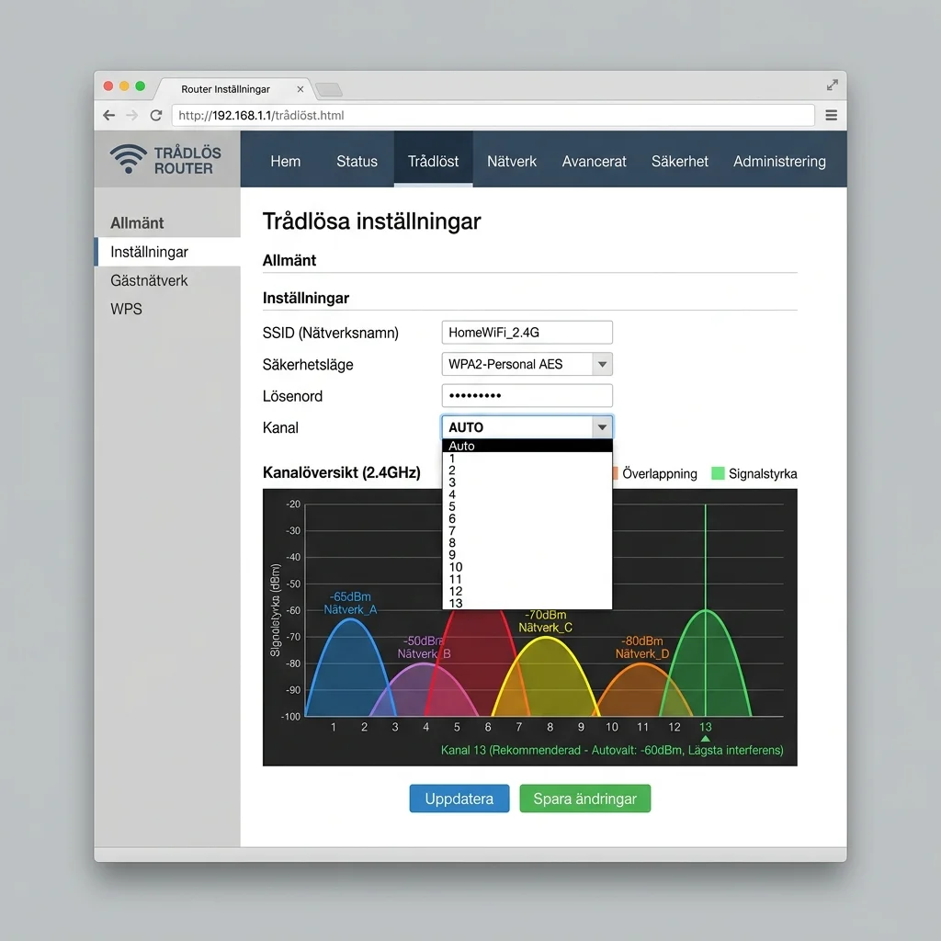Choose channel 6 in the list
Image resolution: width=941 pixels, height=941 pixels.
pos(527,518)
